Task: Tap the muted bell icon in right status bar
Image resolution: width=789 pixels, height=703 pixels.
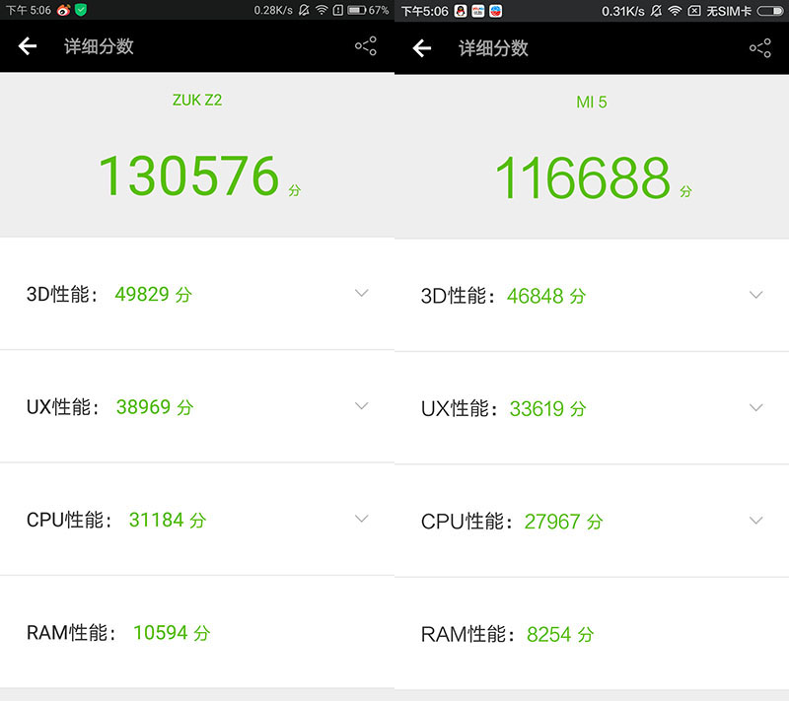Action: [656, 11]
